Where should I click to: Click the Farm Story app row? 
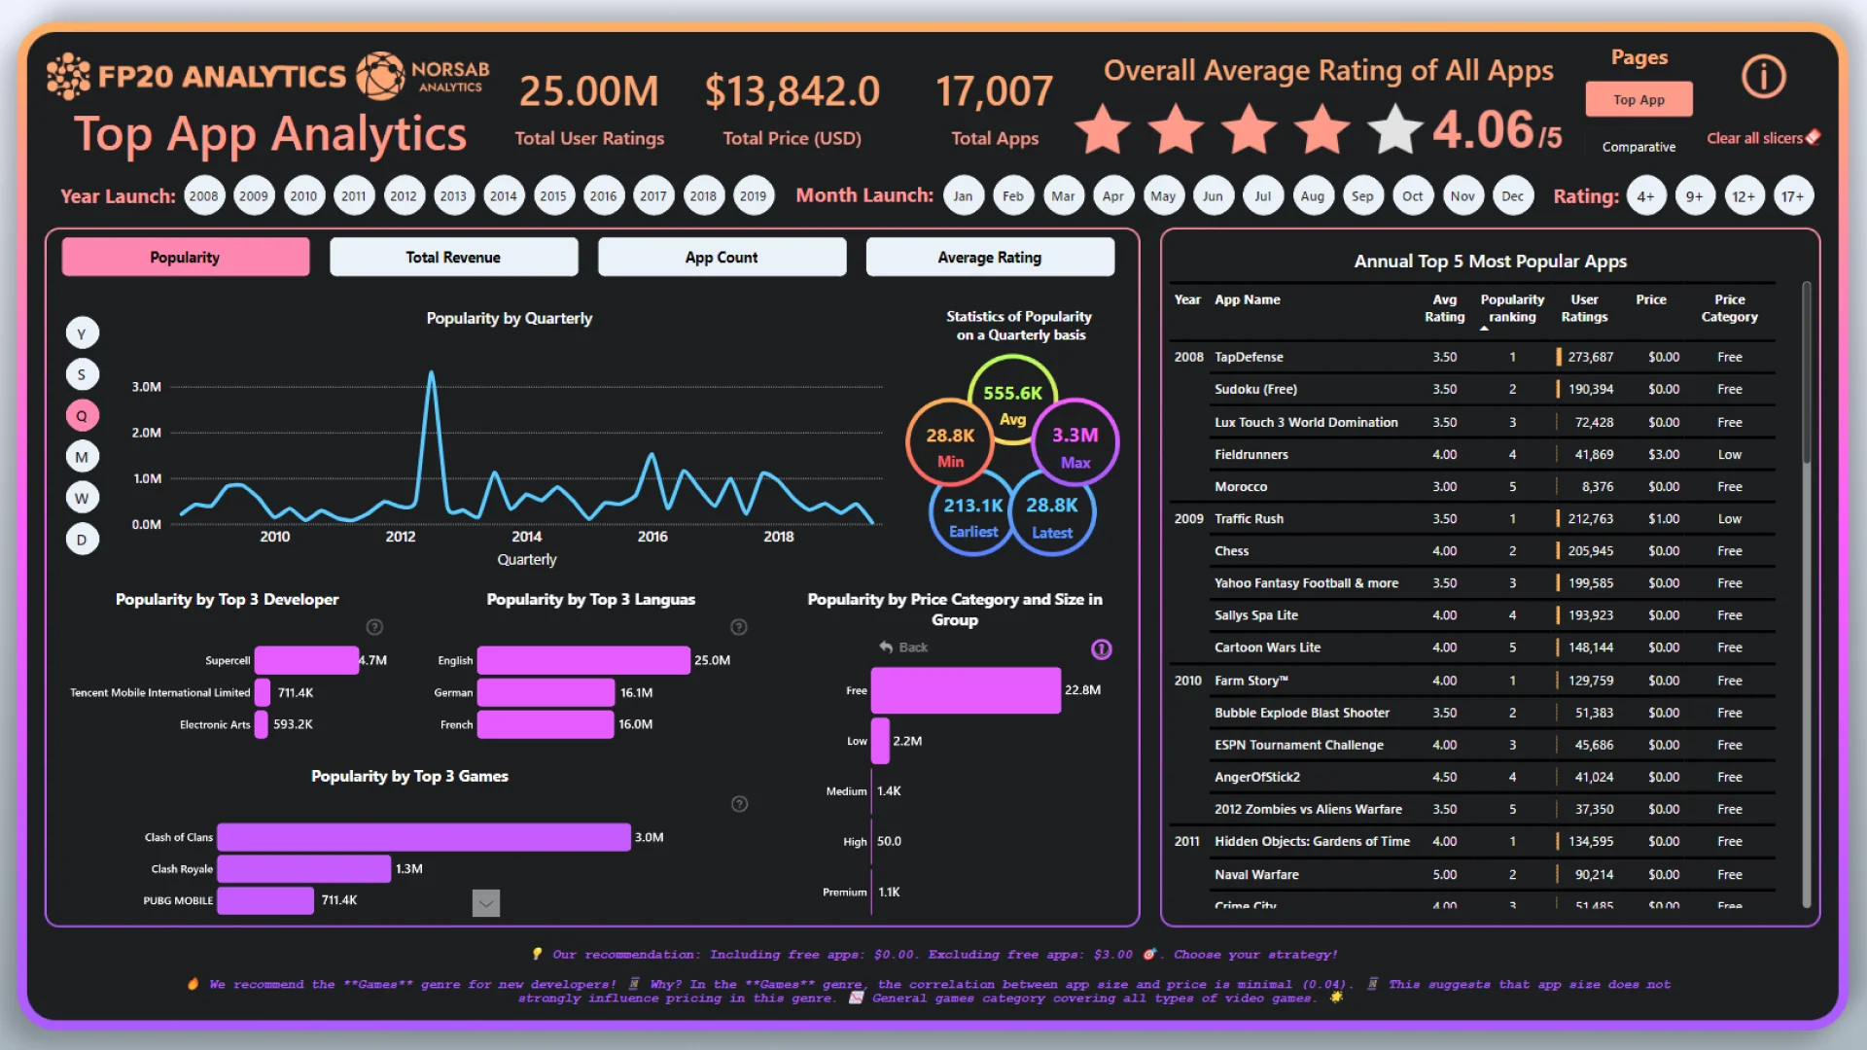pyautogui.click(x=1473, y=681)
